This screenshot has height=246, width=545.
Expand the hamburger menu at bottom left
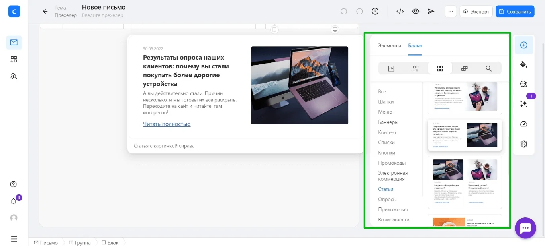pyautogui.click(x=14, y=239)
